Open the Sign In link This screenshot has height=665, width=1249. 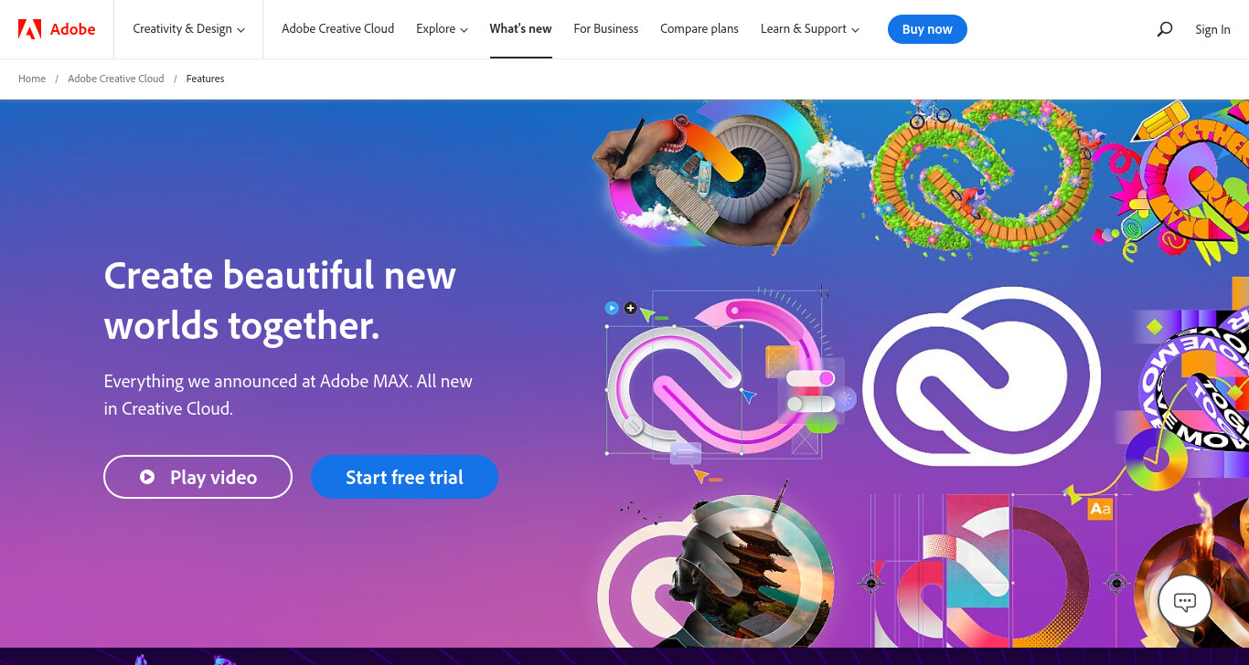pyautogui.click(x=1212, y=29)
